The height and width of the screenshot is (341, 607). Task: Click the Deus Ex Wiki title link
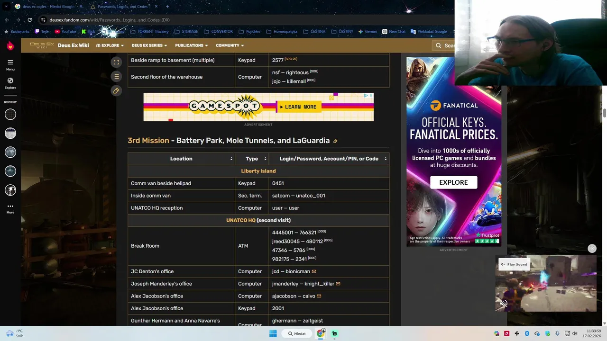(74, 45)
